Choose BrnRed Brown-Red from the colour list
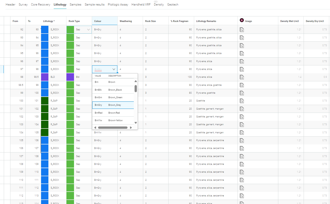The image size is (330, 204). pos(113,113)
